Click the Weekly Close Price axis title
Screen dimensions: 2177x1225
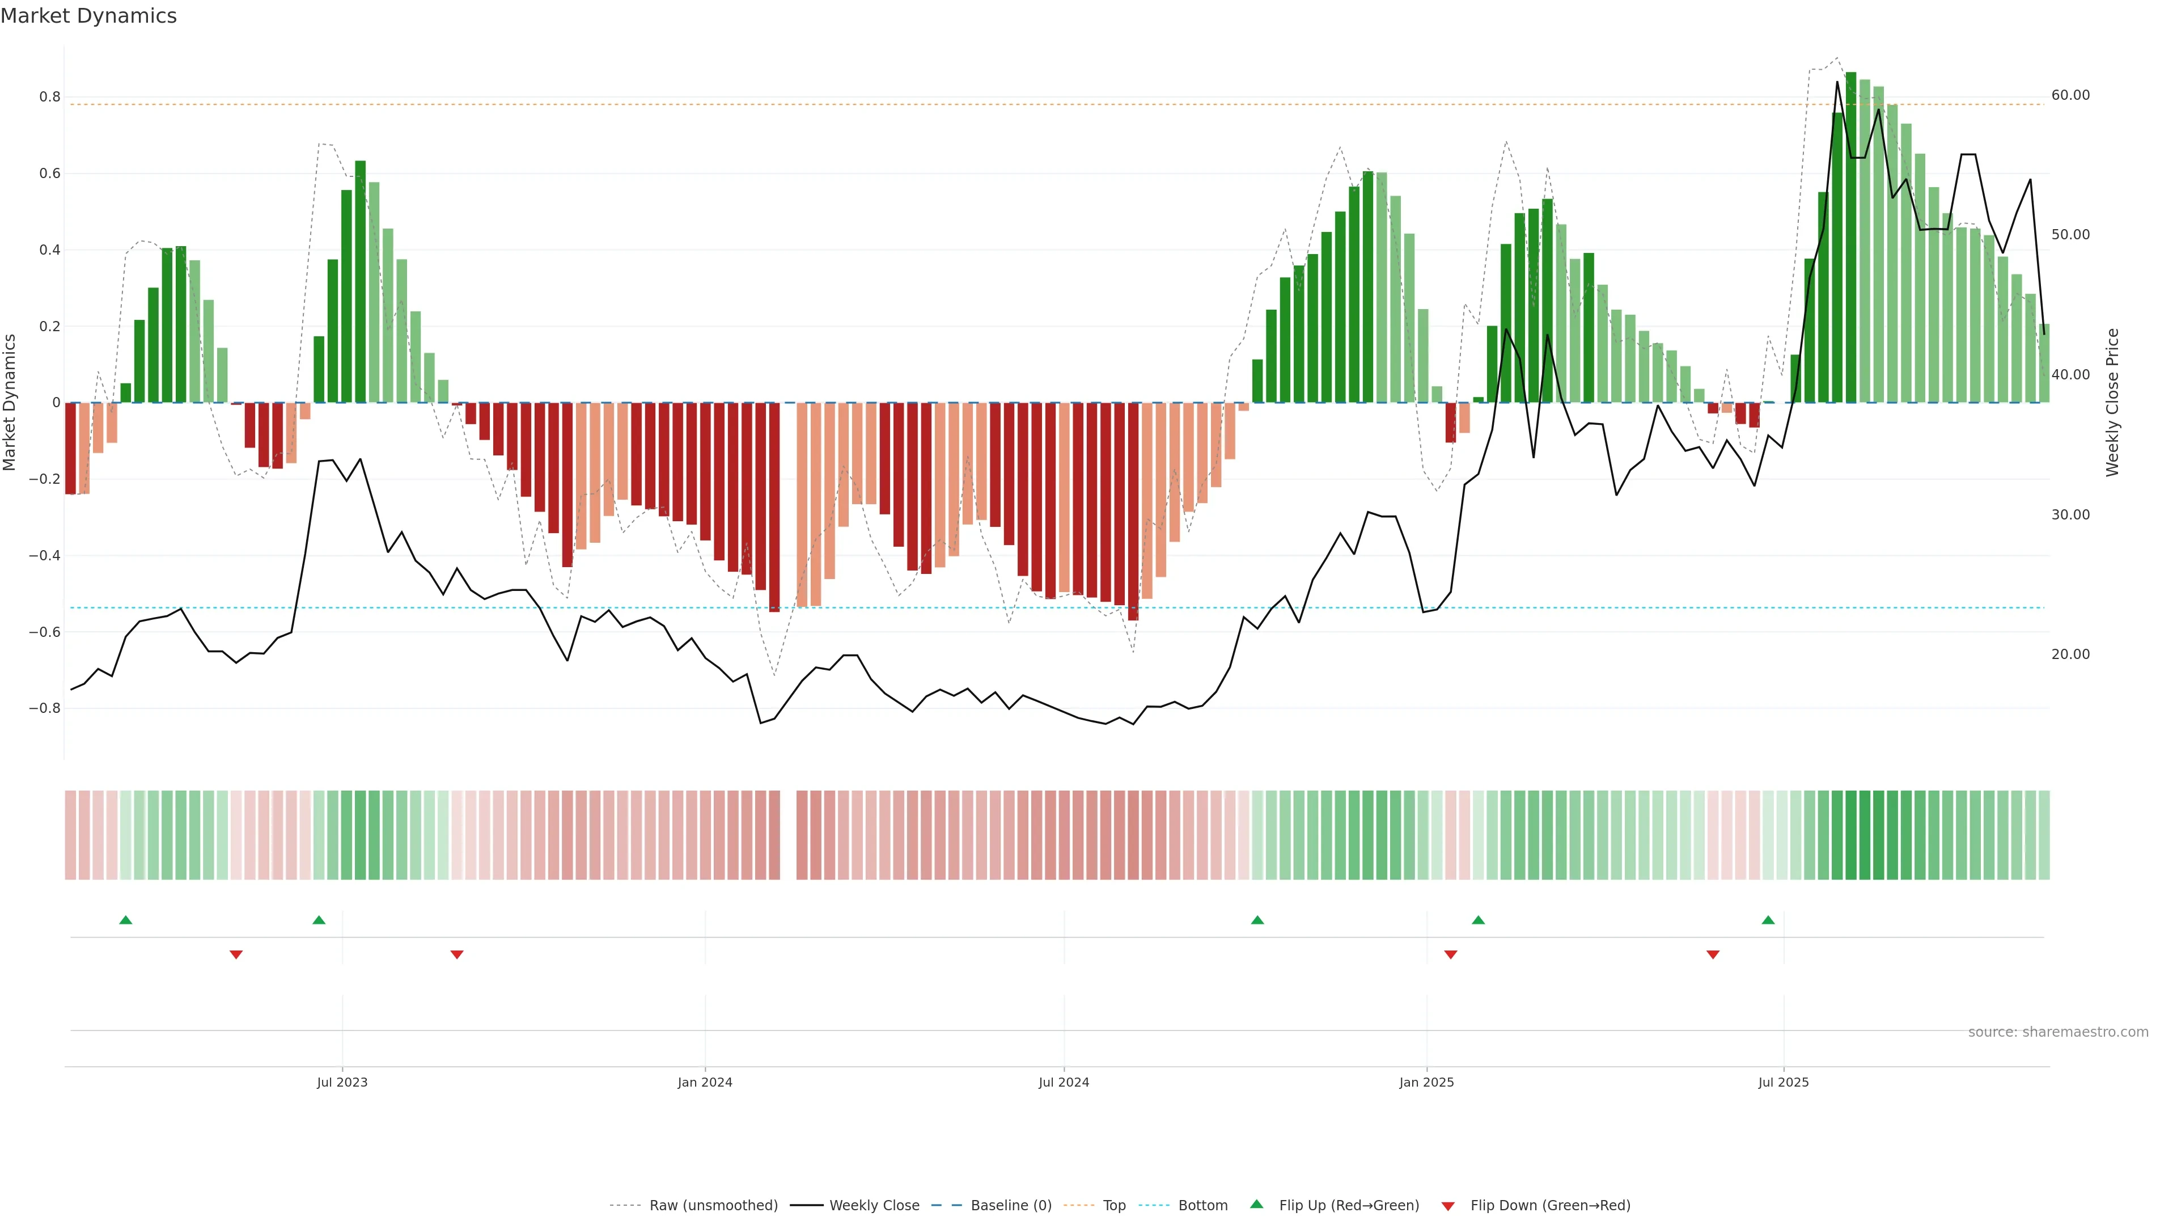(2112, 403)
